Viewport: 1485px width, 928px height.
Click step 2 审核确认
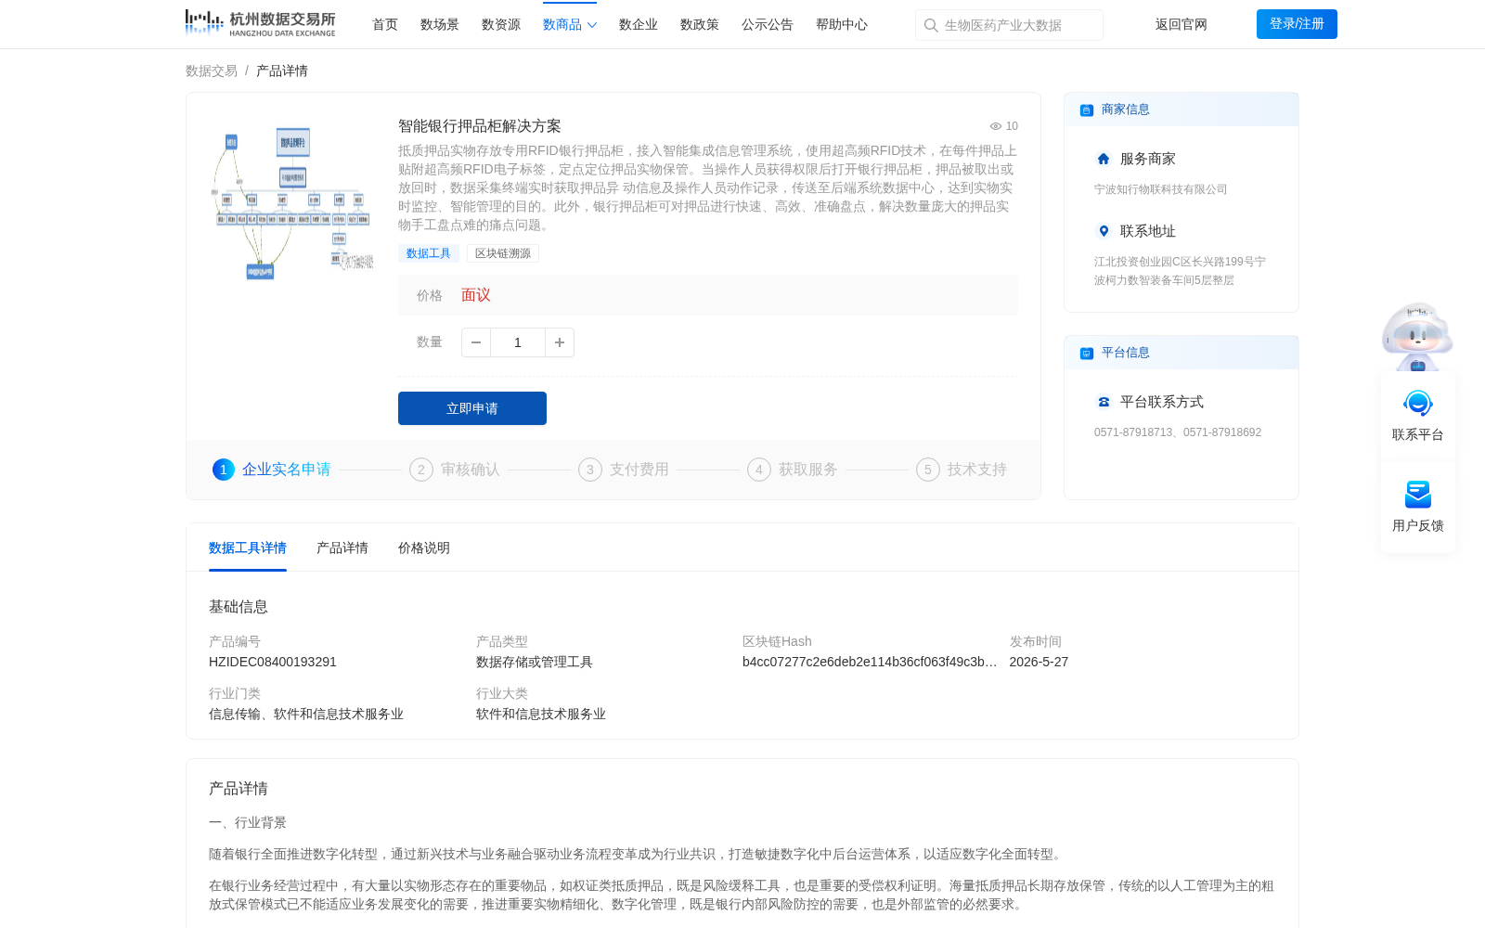pyautogui.click(x=455, y=470)
